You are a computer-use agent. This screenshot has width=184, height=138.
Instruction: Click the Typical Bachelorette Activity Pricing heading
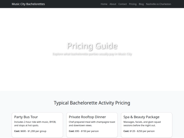click(x=92, y=103)
